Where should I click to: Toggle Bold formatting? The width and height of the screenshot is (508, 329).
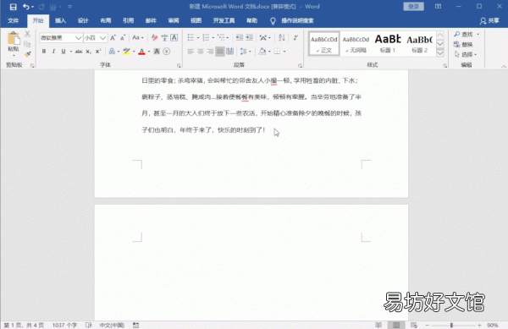[x=44, y=51]
